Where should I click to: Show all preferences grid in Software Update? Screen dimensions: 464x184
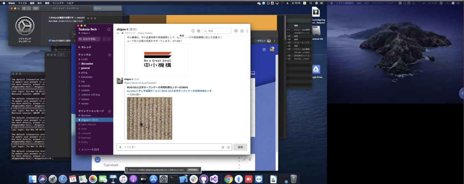pos(36,8)
